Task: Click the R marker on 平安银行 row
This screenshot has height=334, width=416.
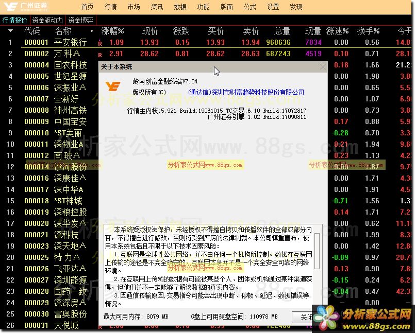Action: coord(100,43)
